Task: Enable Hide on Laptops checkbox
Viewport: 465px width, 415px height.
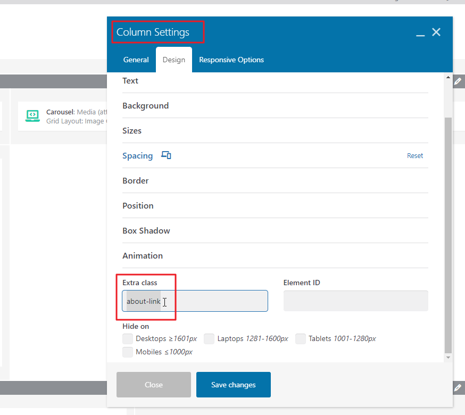Action: [209, 339]
